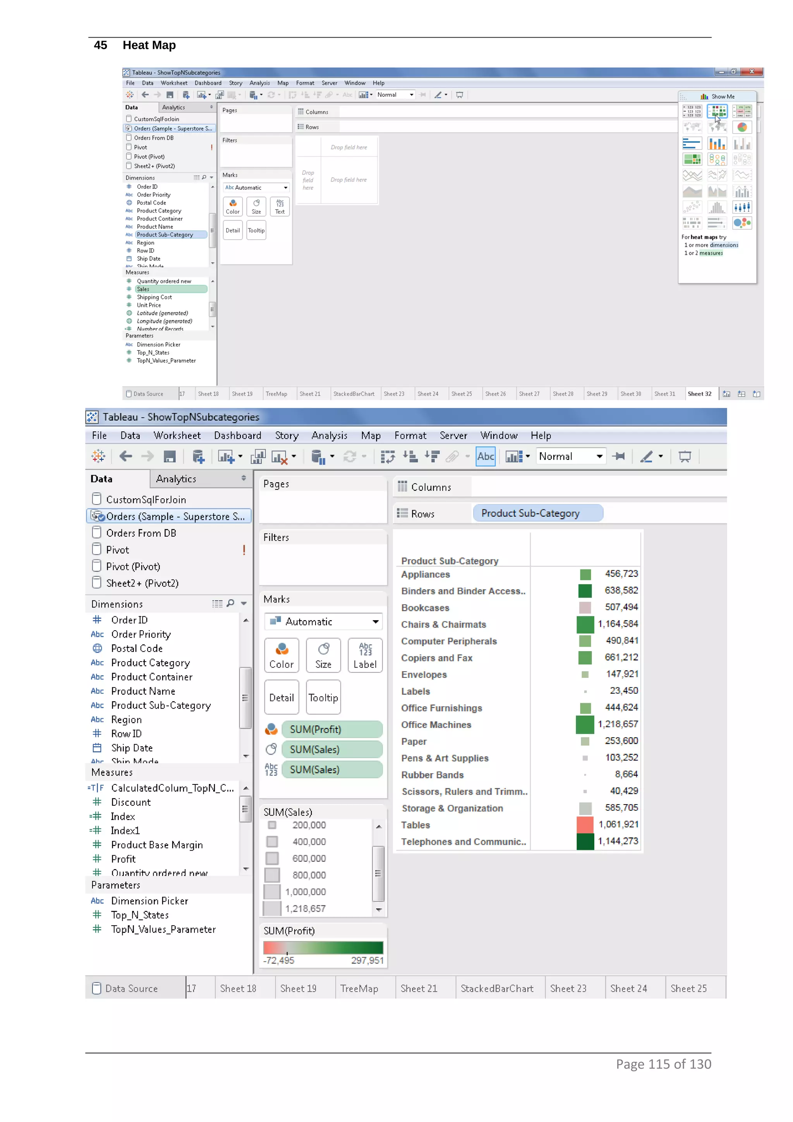
Task: Select pie chart in Show Me panel
Action: (742, 127)
